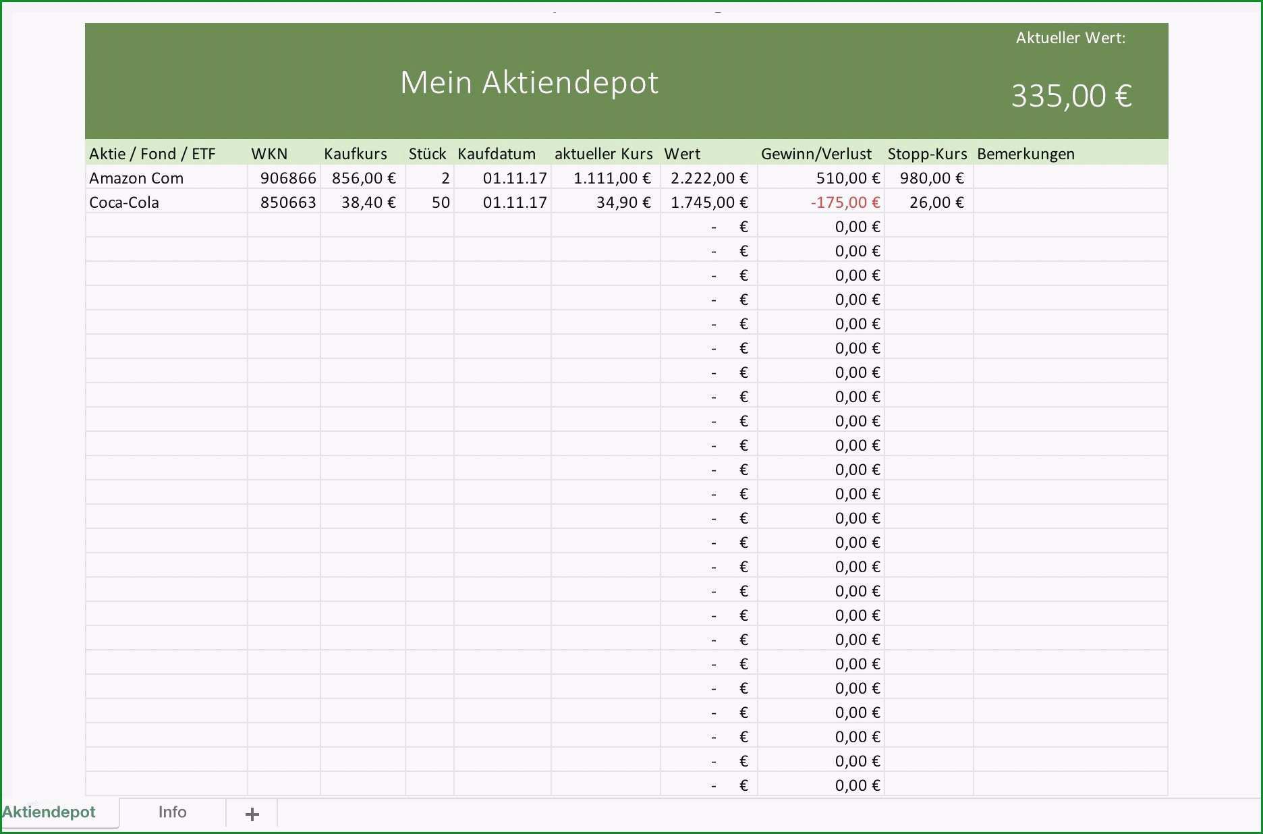Select the red -175,00 € loss cell
This screenshot has height=834, width=1263.
click(x=820, y=202)
